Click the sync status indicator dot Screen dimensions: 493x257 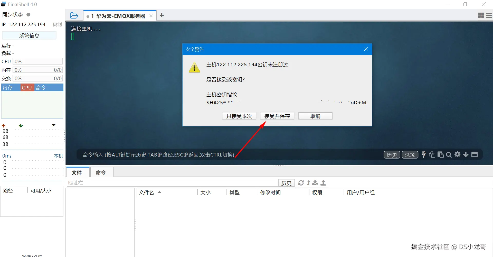click(29, 15)
